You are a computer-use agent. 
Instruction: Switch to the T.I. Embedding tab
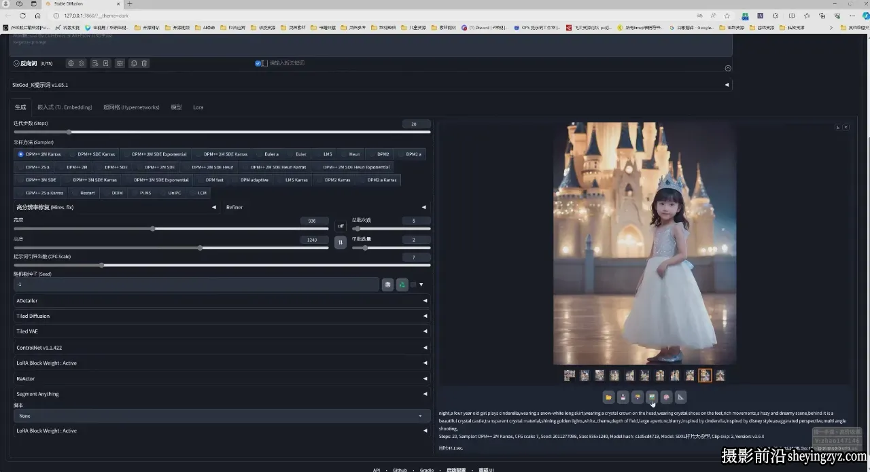pyautogui.click(x=65, y=107)
